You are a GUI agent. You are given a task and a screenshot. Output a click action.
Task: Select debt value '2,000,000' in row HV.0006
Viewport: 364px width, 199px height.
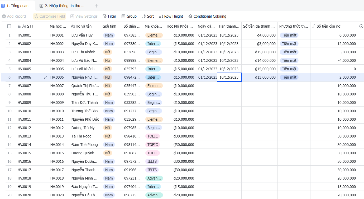click(334, 77)
